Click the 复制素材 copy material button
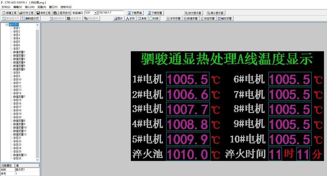This screenshot has width=327, height=176. pos(74,19)
